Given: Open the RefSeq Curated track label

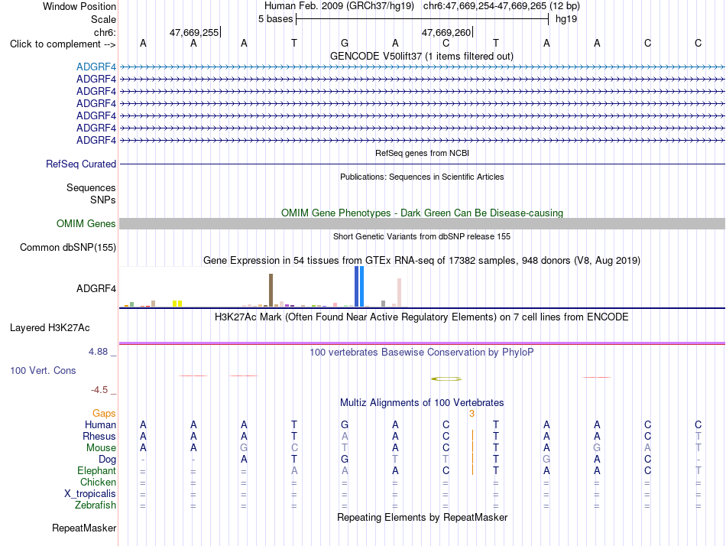Looking at the screenshot, I should pos(81,164).
